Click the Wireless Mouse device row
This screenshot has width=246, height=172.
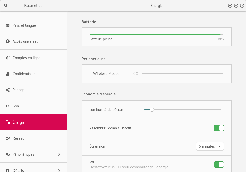pos(156,74)
